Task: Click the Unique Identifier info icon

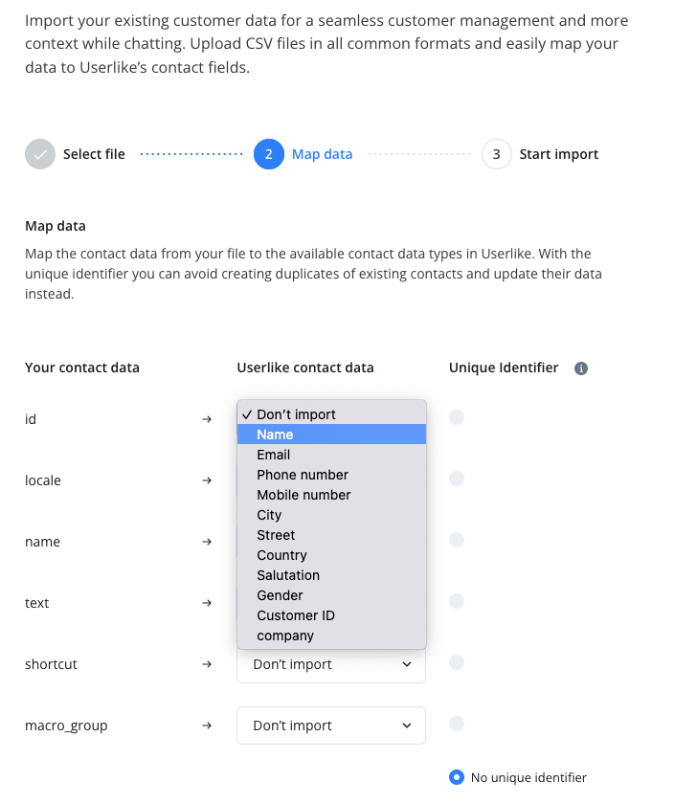Action: [x=580, y=368]
